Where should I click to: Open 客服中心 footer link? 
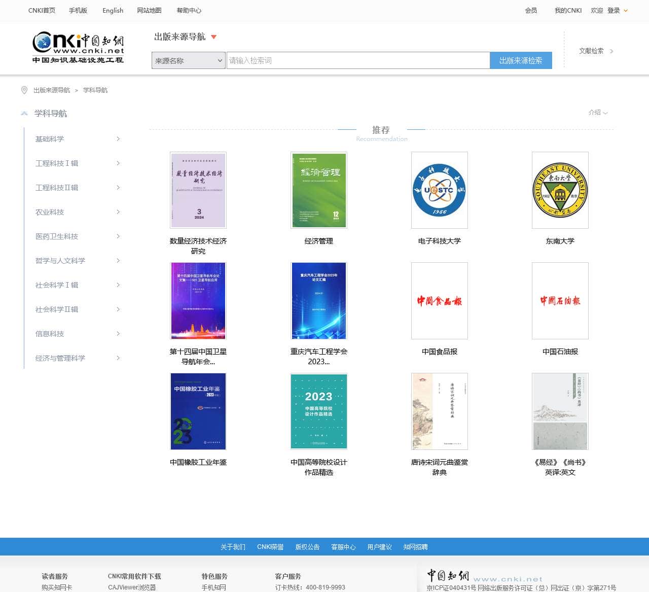(x=343, y=547)
